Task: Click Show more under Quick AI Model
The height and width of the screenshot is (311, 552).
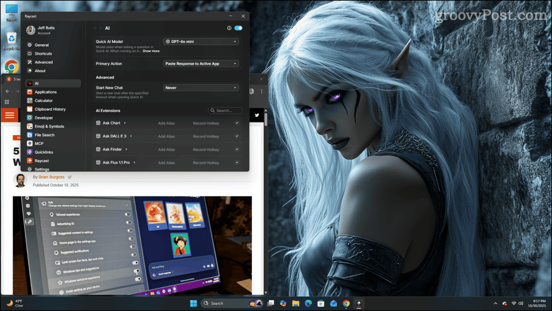Action: (x=151, y=51)
